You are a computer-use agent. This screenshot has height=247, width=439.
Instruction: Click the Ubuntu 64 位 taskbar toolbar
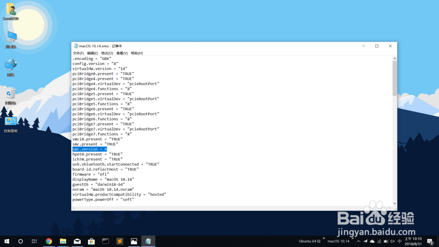coord(309,241)
